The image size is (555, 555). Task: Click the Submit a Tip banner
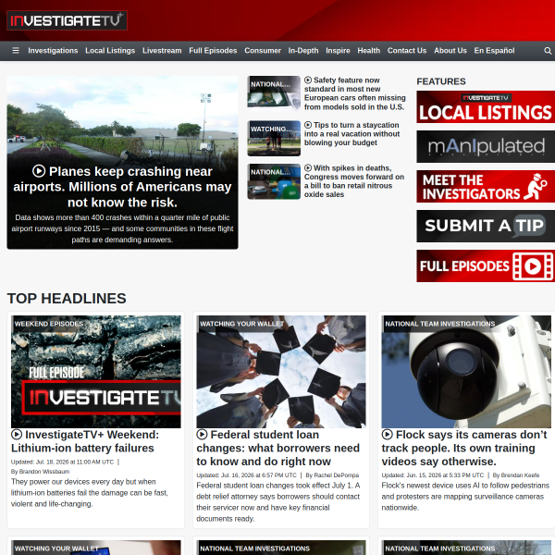[486, 227]
